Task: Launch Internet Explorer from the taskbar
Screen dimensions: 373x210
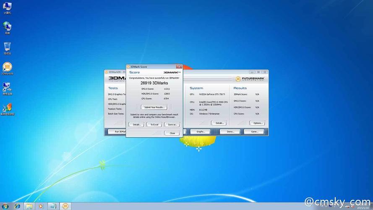Action: point(17,206)
